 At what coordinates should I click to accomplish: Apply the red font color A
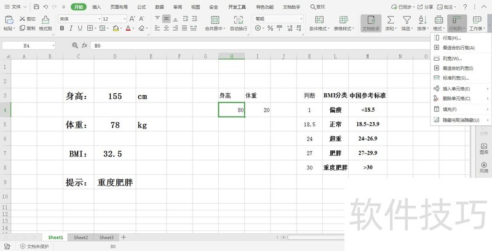[128, 28]
